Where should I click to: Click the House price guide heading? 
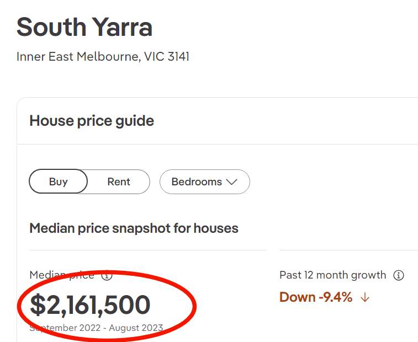[x=92, y=121]
